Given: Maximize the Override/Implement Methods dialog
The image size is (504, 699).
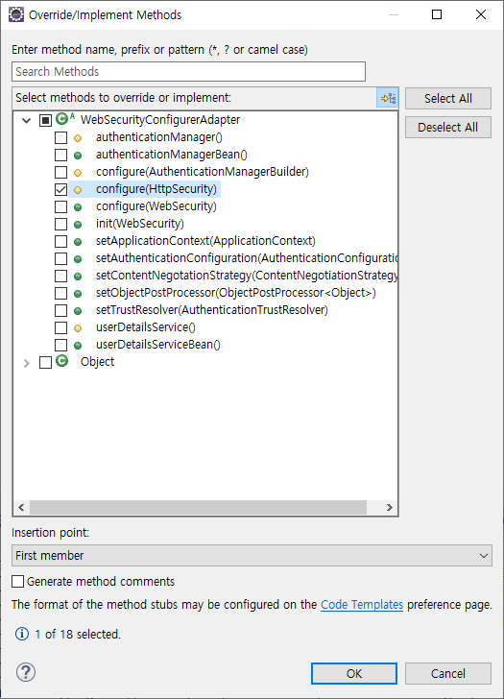Looking at the screenshot, I should [x=437, y=14].
